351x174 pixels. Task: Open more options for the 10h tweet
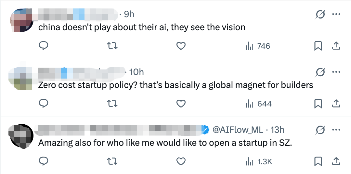336,72
